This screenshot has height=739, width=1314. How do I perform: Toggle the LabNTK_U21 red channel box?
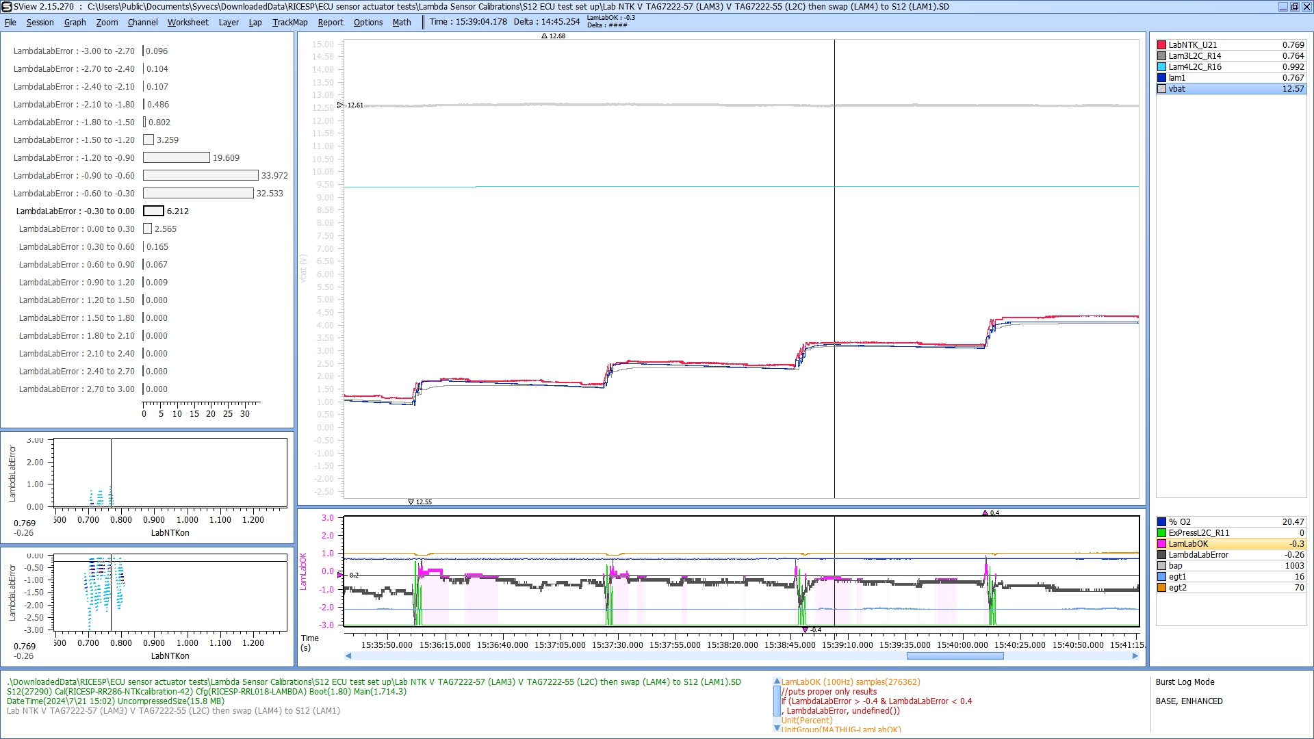(1161, 45)
